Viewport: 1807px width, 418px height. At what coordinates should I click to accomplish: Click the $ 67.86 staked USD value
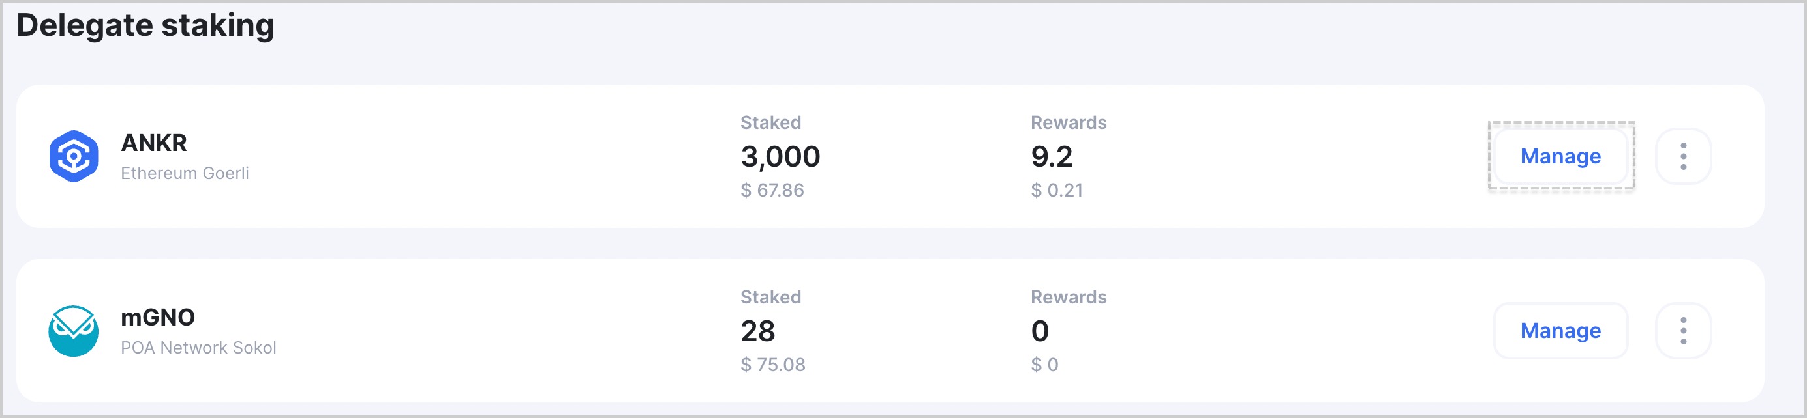tap(772, 189)
